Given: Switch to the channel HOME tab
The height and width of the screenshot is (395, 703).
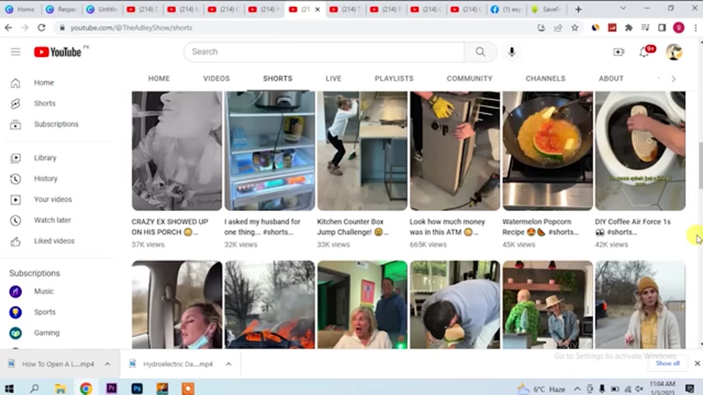Looking at the screenshot, I should [x=159, y=78].
